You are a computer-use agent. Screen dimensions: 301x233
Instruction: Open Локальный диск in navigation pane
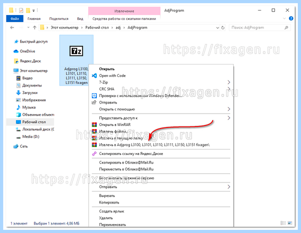coord(35,129)
